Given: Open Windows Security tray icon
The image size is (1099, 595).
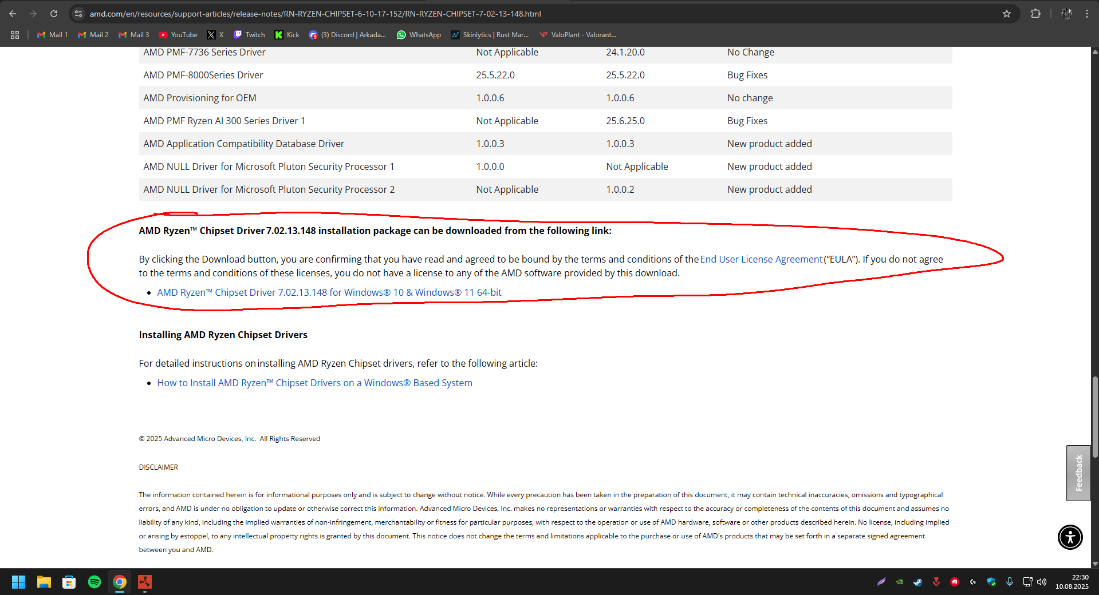Looking at the screenshot, I should (x=991, y=582).
